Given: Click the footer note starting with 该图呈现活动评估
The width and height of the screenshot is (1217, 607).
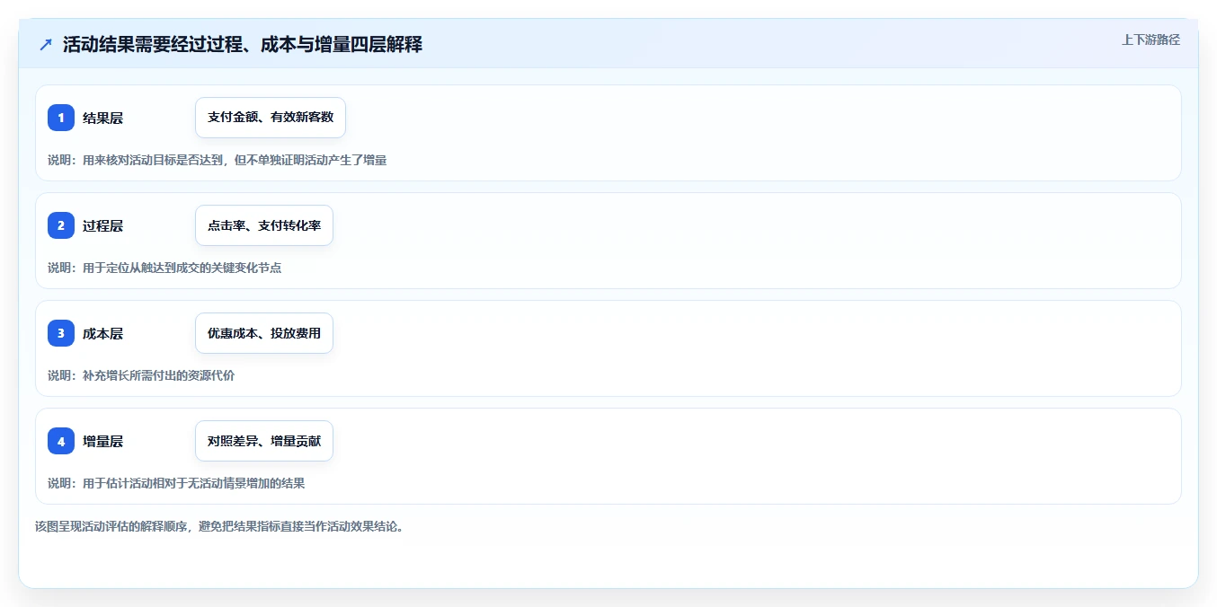Looking at the screenshot, I should [221, 526].
